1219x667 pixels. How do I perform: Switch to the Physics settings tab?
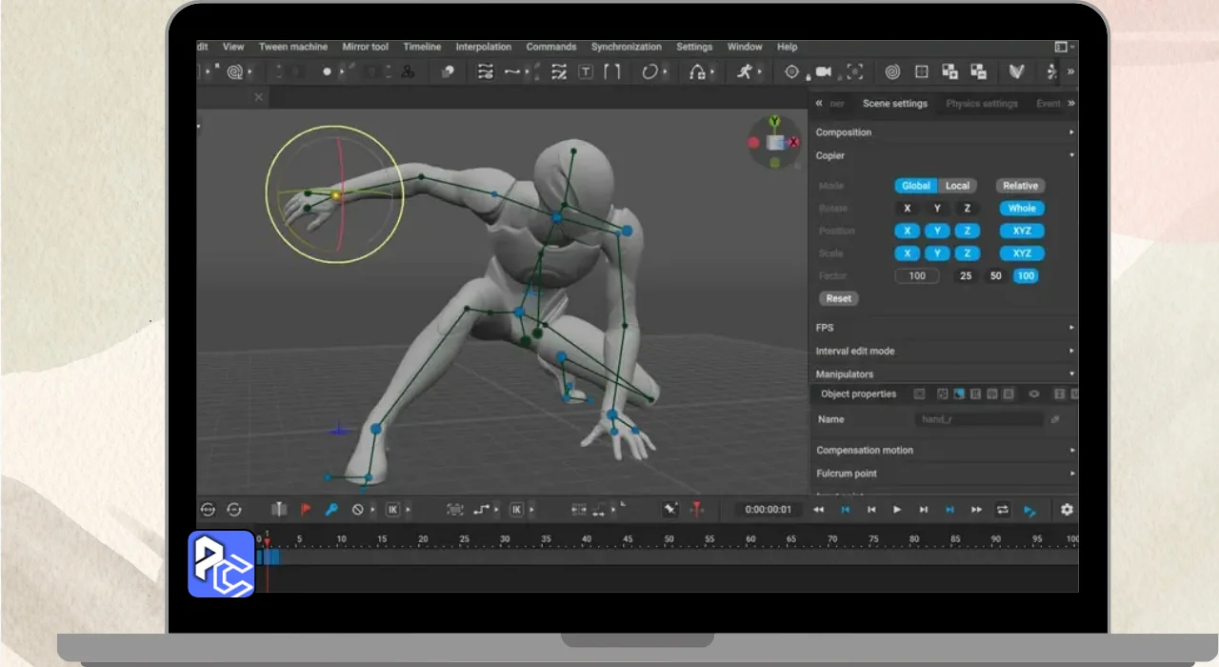click(981, 104)
